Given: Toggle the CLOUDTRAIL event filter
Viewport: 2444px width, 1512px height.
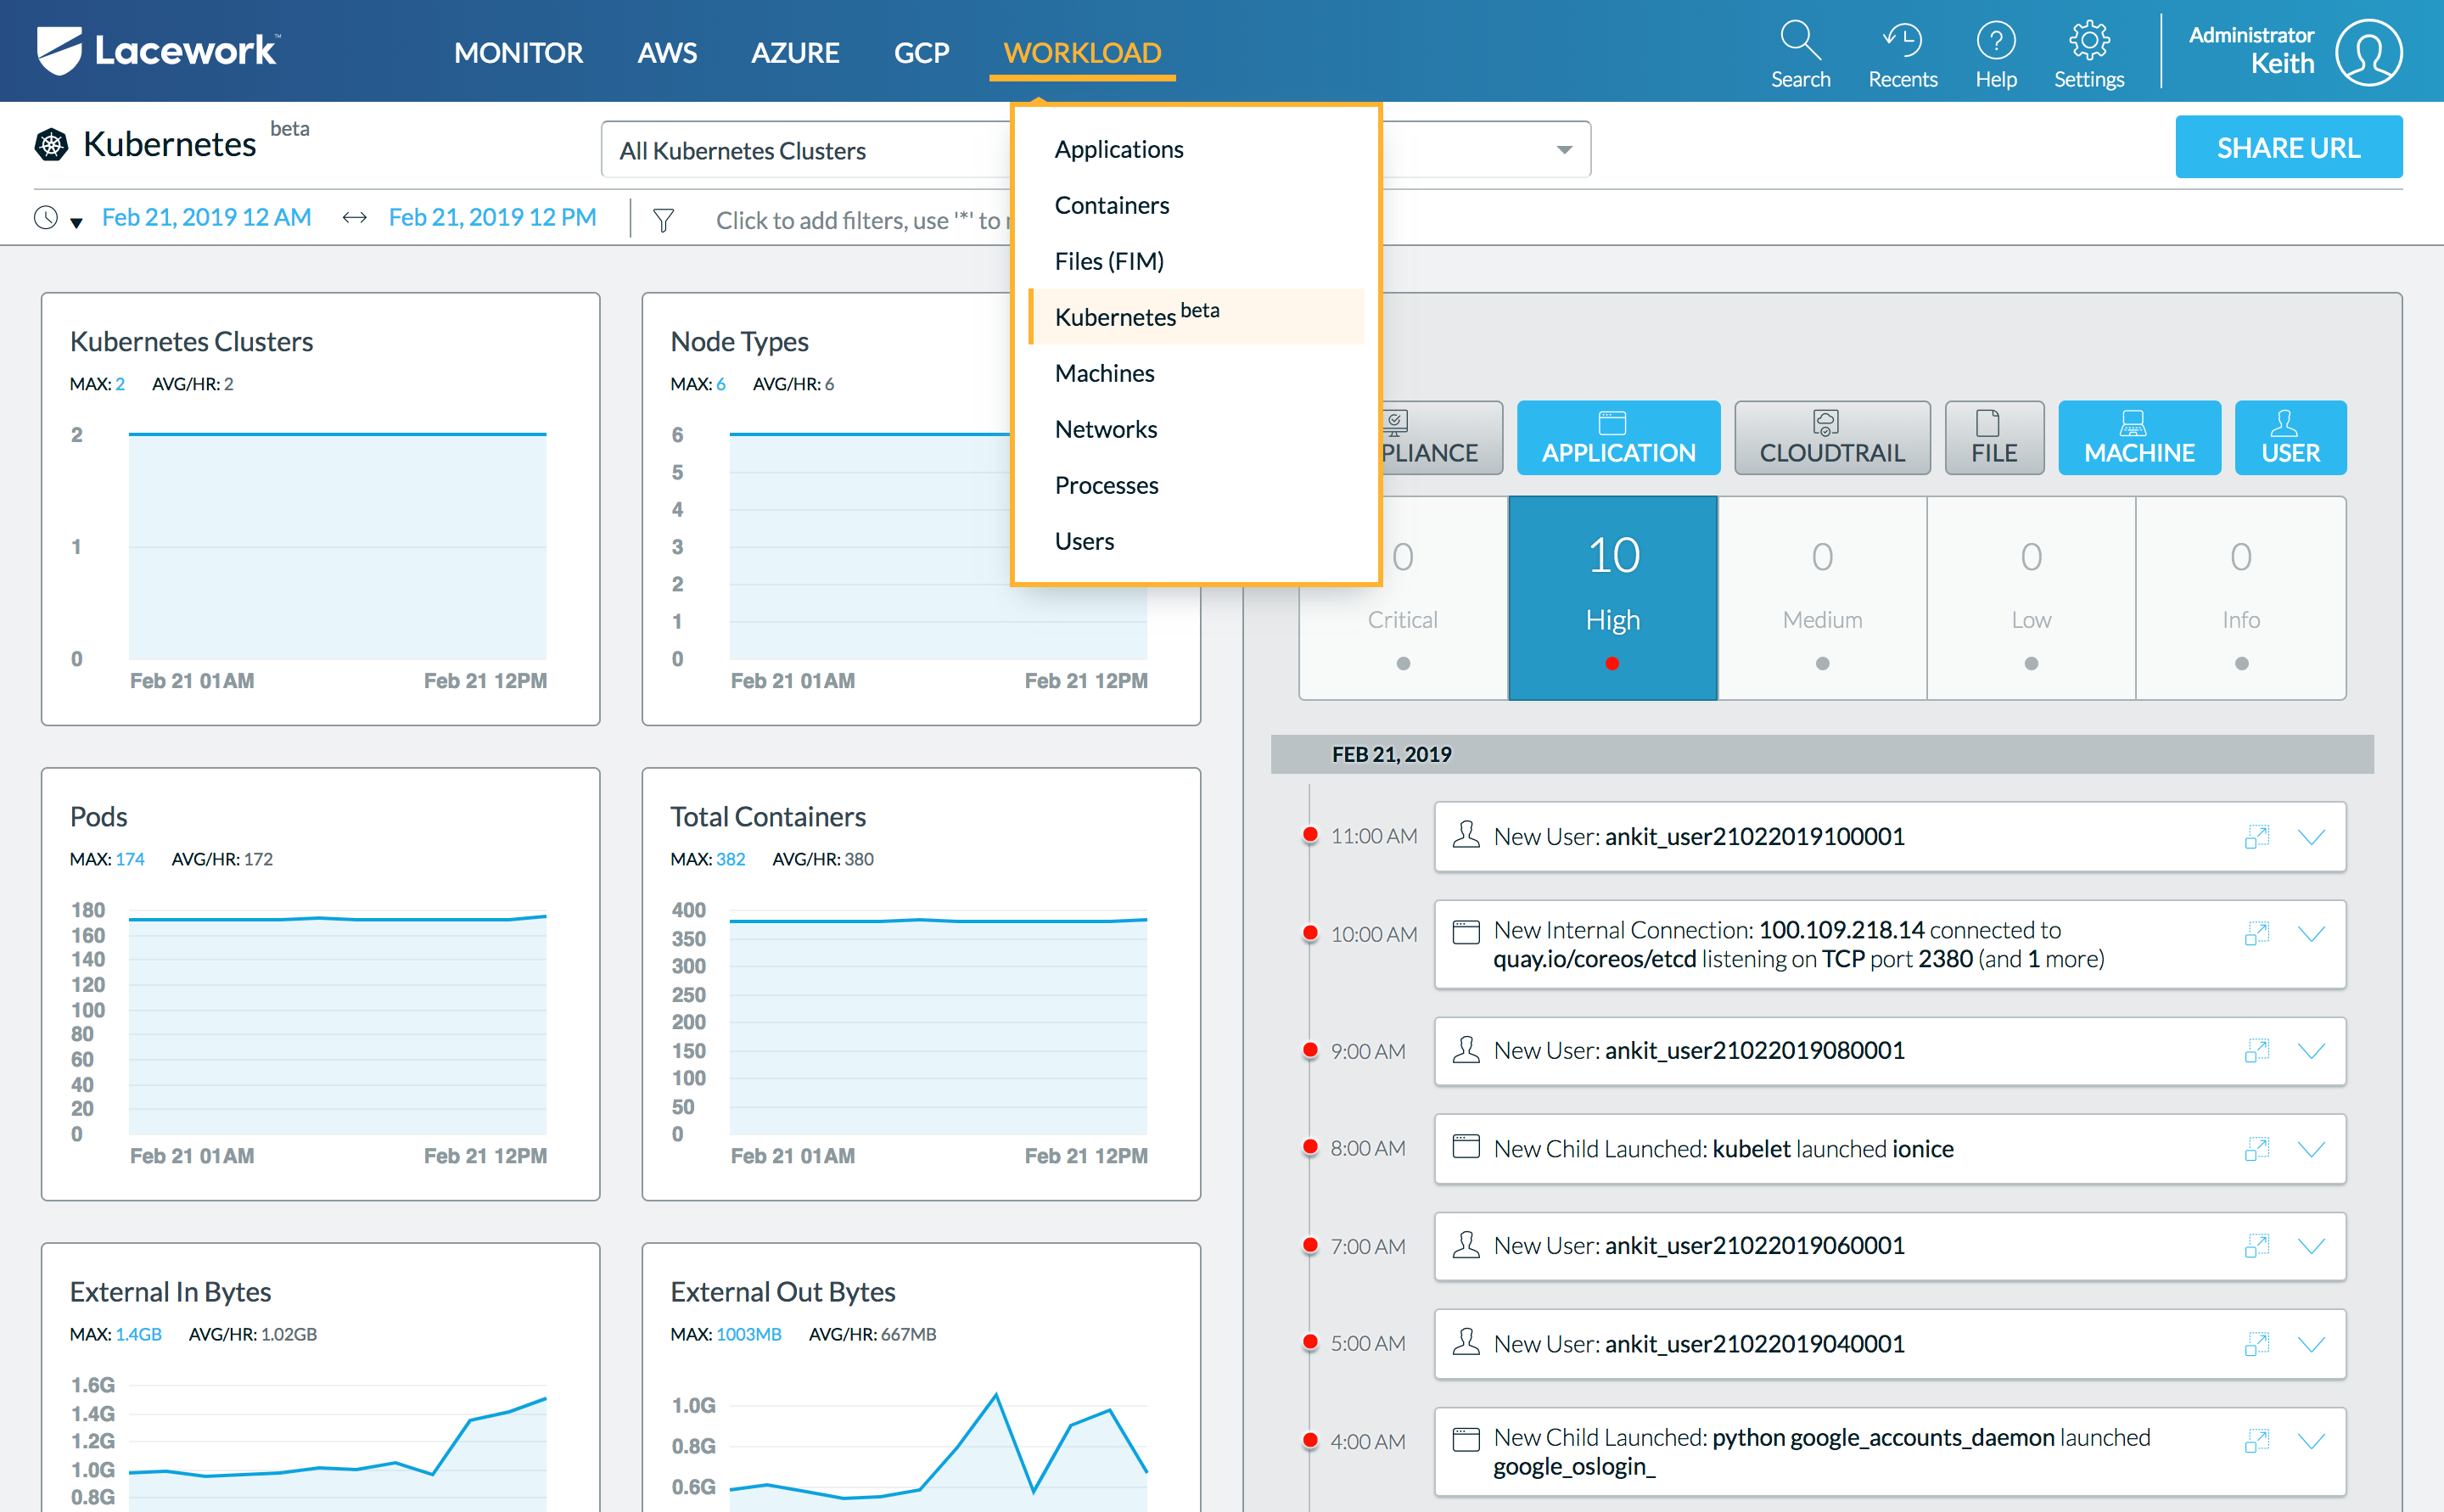Looking at the screenshot, I should click(1831, 438).
